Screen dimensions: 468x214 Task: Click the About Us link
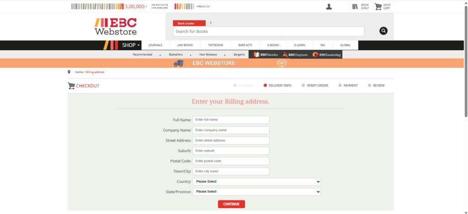[203, 6]
